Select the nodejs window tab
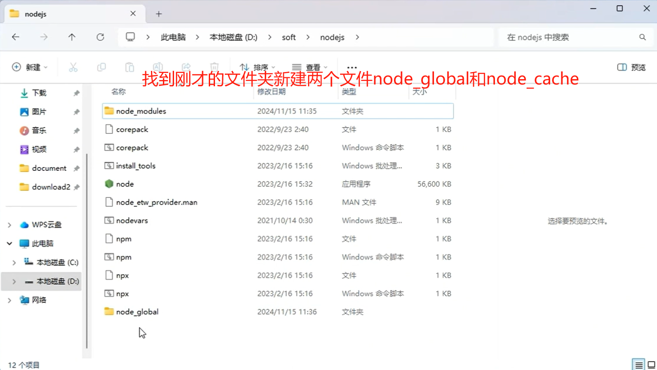 75,14
